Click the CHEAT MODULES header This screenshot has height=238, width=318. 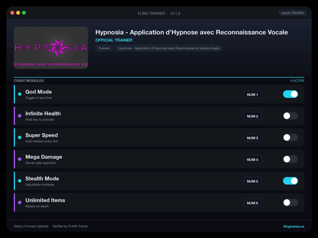(29, 81)
